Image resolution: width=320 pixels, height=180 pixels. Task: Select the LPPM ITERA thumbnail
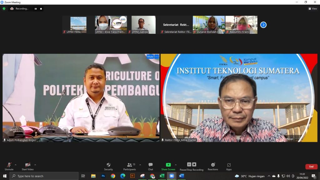pos(78,25)
